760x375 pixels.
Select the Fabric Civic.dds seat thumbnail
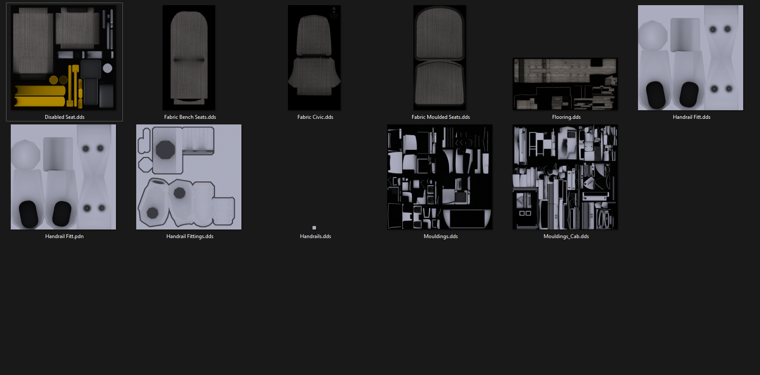[314, 58]
